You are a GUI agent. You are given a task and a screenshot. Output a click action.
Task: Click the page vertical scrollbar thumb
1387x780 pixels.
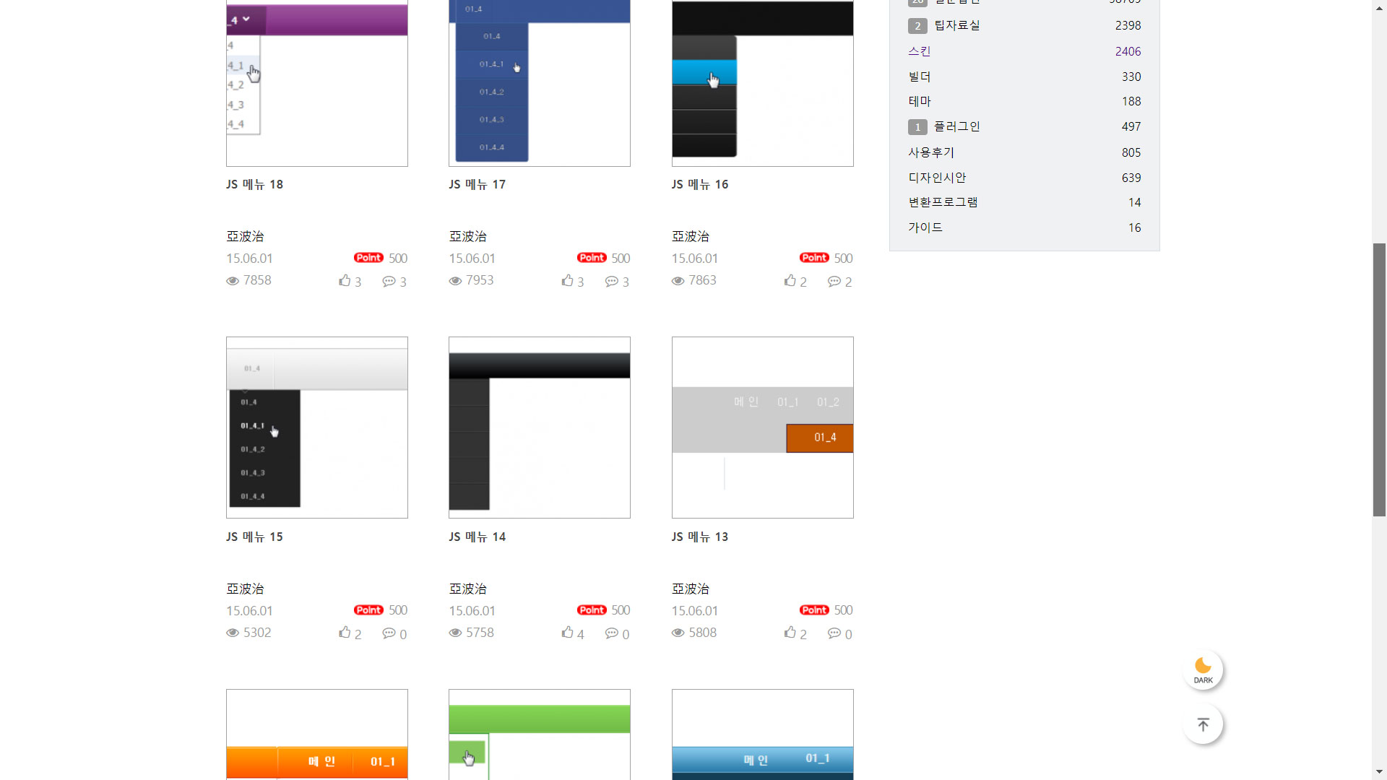point(1379,380)
